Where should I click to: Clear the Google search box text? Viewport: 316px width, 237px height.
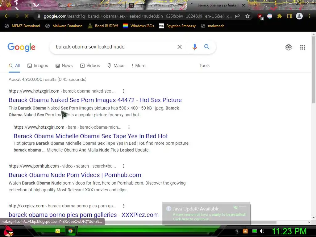[x=179, y=47]
